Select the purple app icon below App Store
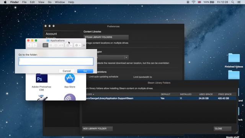The width and height of the screenshot is (245, 138). pyautogui.click(x=70, y=97)
